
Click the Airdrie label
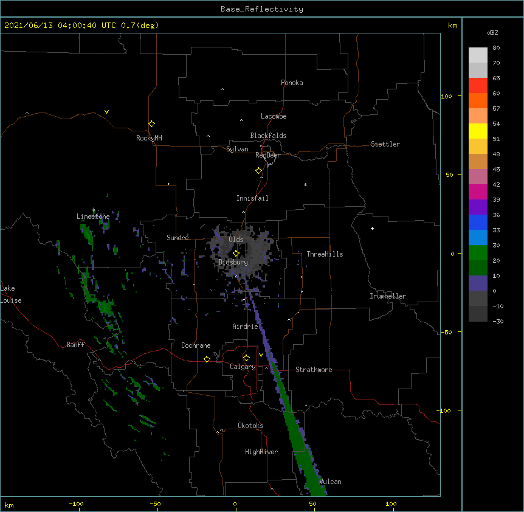point(245,327)
